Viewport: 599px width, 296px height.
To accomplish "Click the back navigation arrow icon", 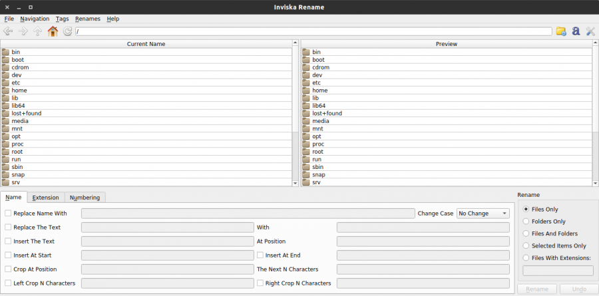I will pyautogui.click(x=8, y=31).
